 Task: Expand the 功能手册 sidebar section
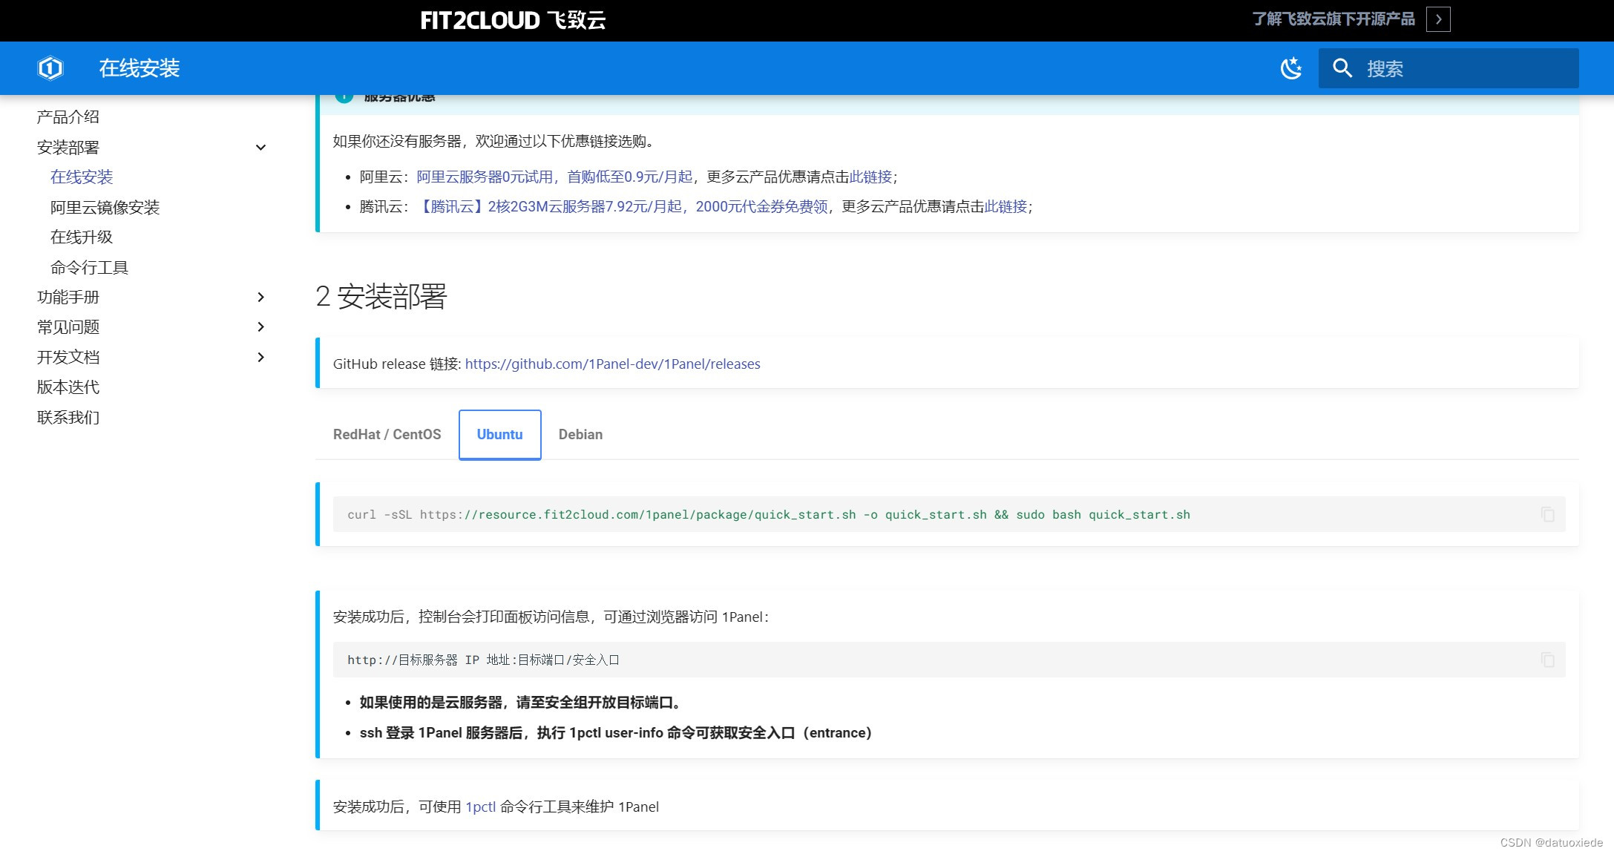click(x=260, y=298)
